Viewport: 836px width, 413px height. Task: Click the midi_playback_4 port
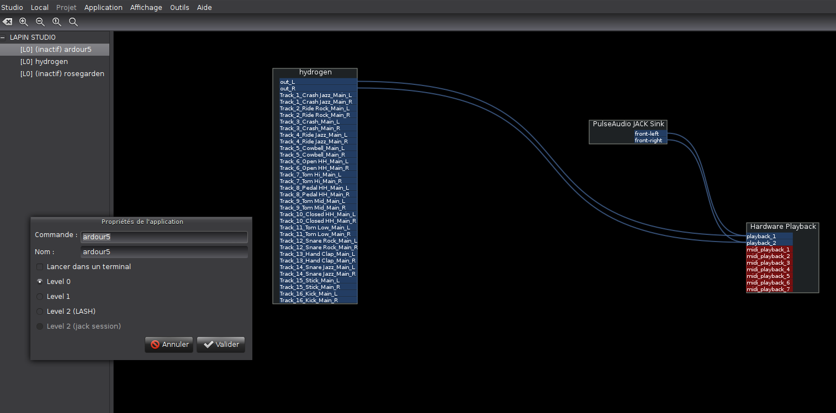tap(770, 270)
